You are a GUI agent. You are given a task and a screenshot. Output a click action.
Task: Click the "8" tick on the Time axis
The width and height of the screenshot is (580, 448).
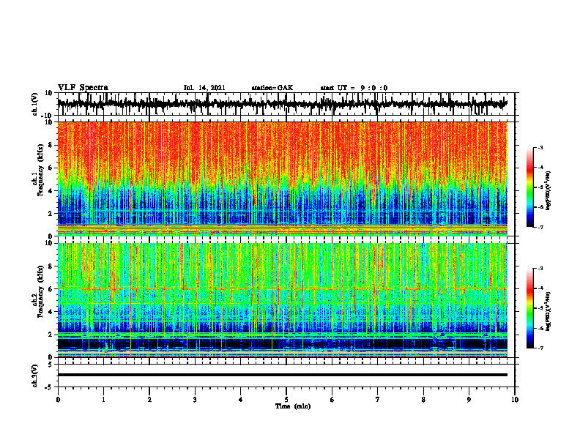[423, 400]
